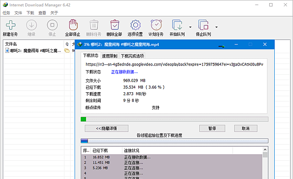Click the 新建任务 plus icon
The height and width of the screenshot is (179, 293).
click(11, 25)
